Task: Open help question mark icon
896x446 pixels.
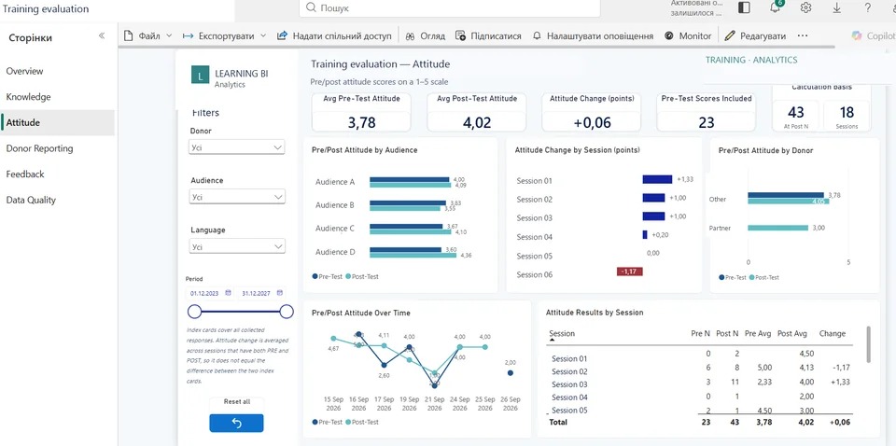Action: click(x=867, y=8)
